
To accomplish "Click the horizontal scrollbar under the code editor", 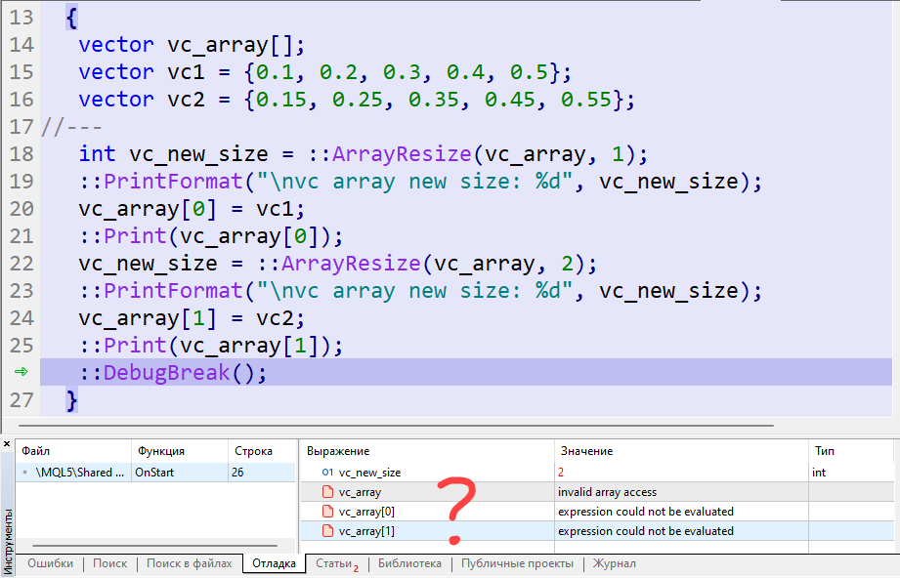I will [396, 426].
